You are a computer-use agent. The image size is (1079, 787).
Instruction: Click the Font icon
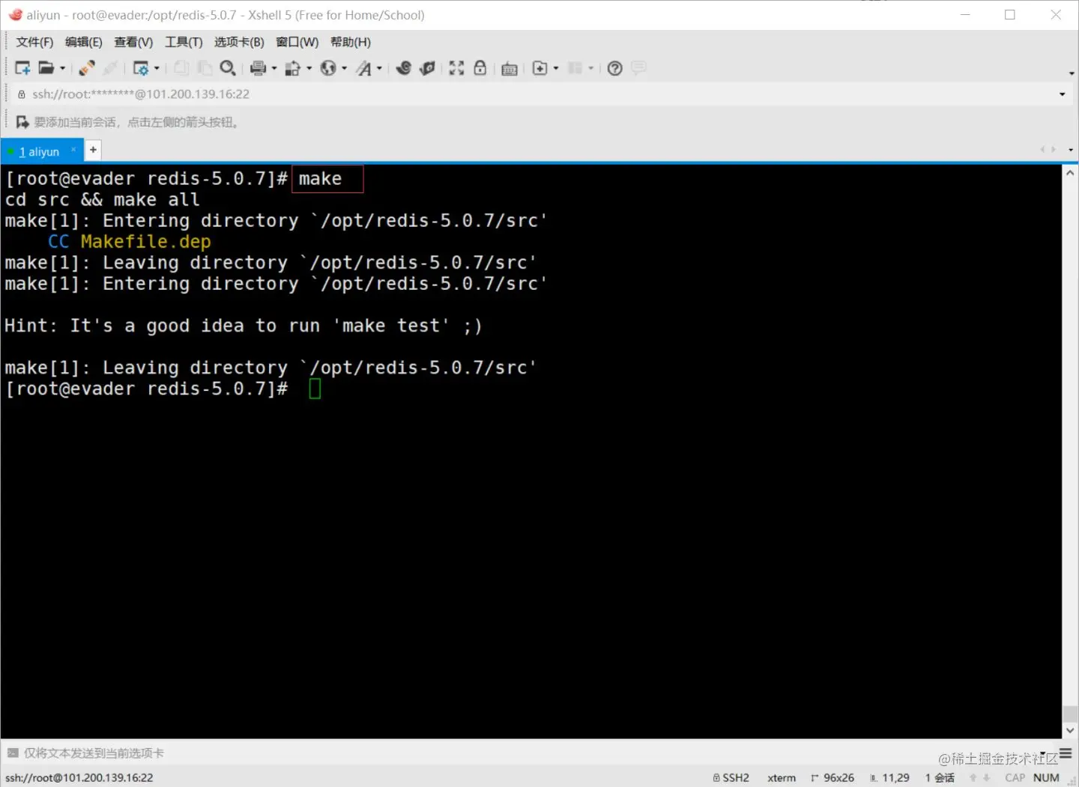pyautogui.click(x=363, y=68)
